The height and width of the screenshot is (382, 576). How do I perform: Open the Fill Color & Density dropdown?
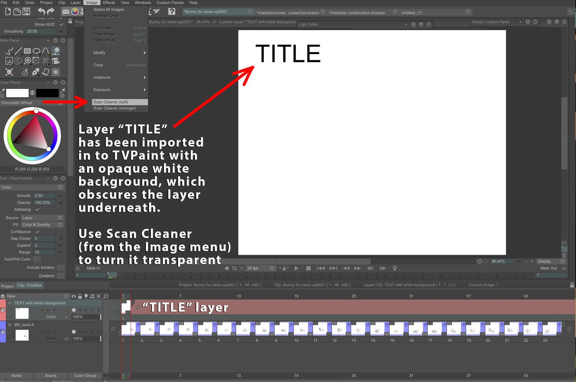(42, 225)
